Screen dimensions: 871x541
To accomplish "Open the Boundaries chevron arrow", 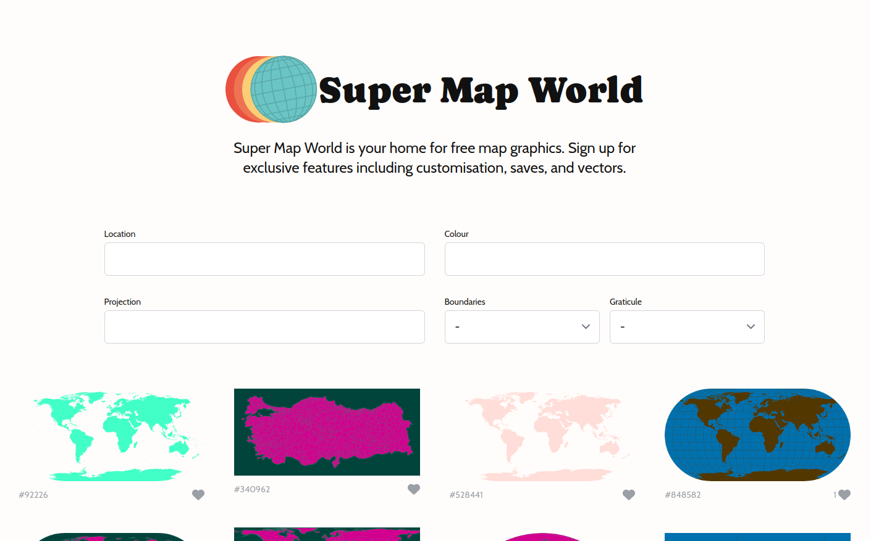I will point(585,326).
